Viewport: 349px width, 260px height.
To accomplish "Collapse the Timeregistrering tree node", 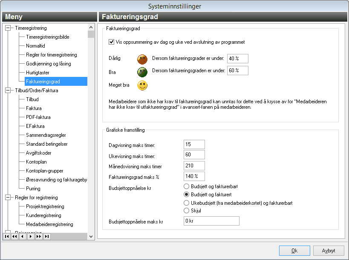I will click(x=8, y=28).
